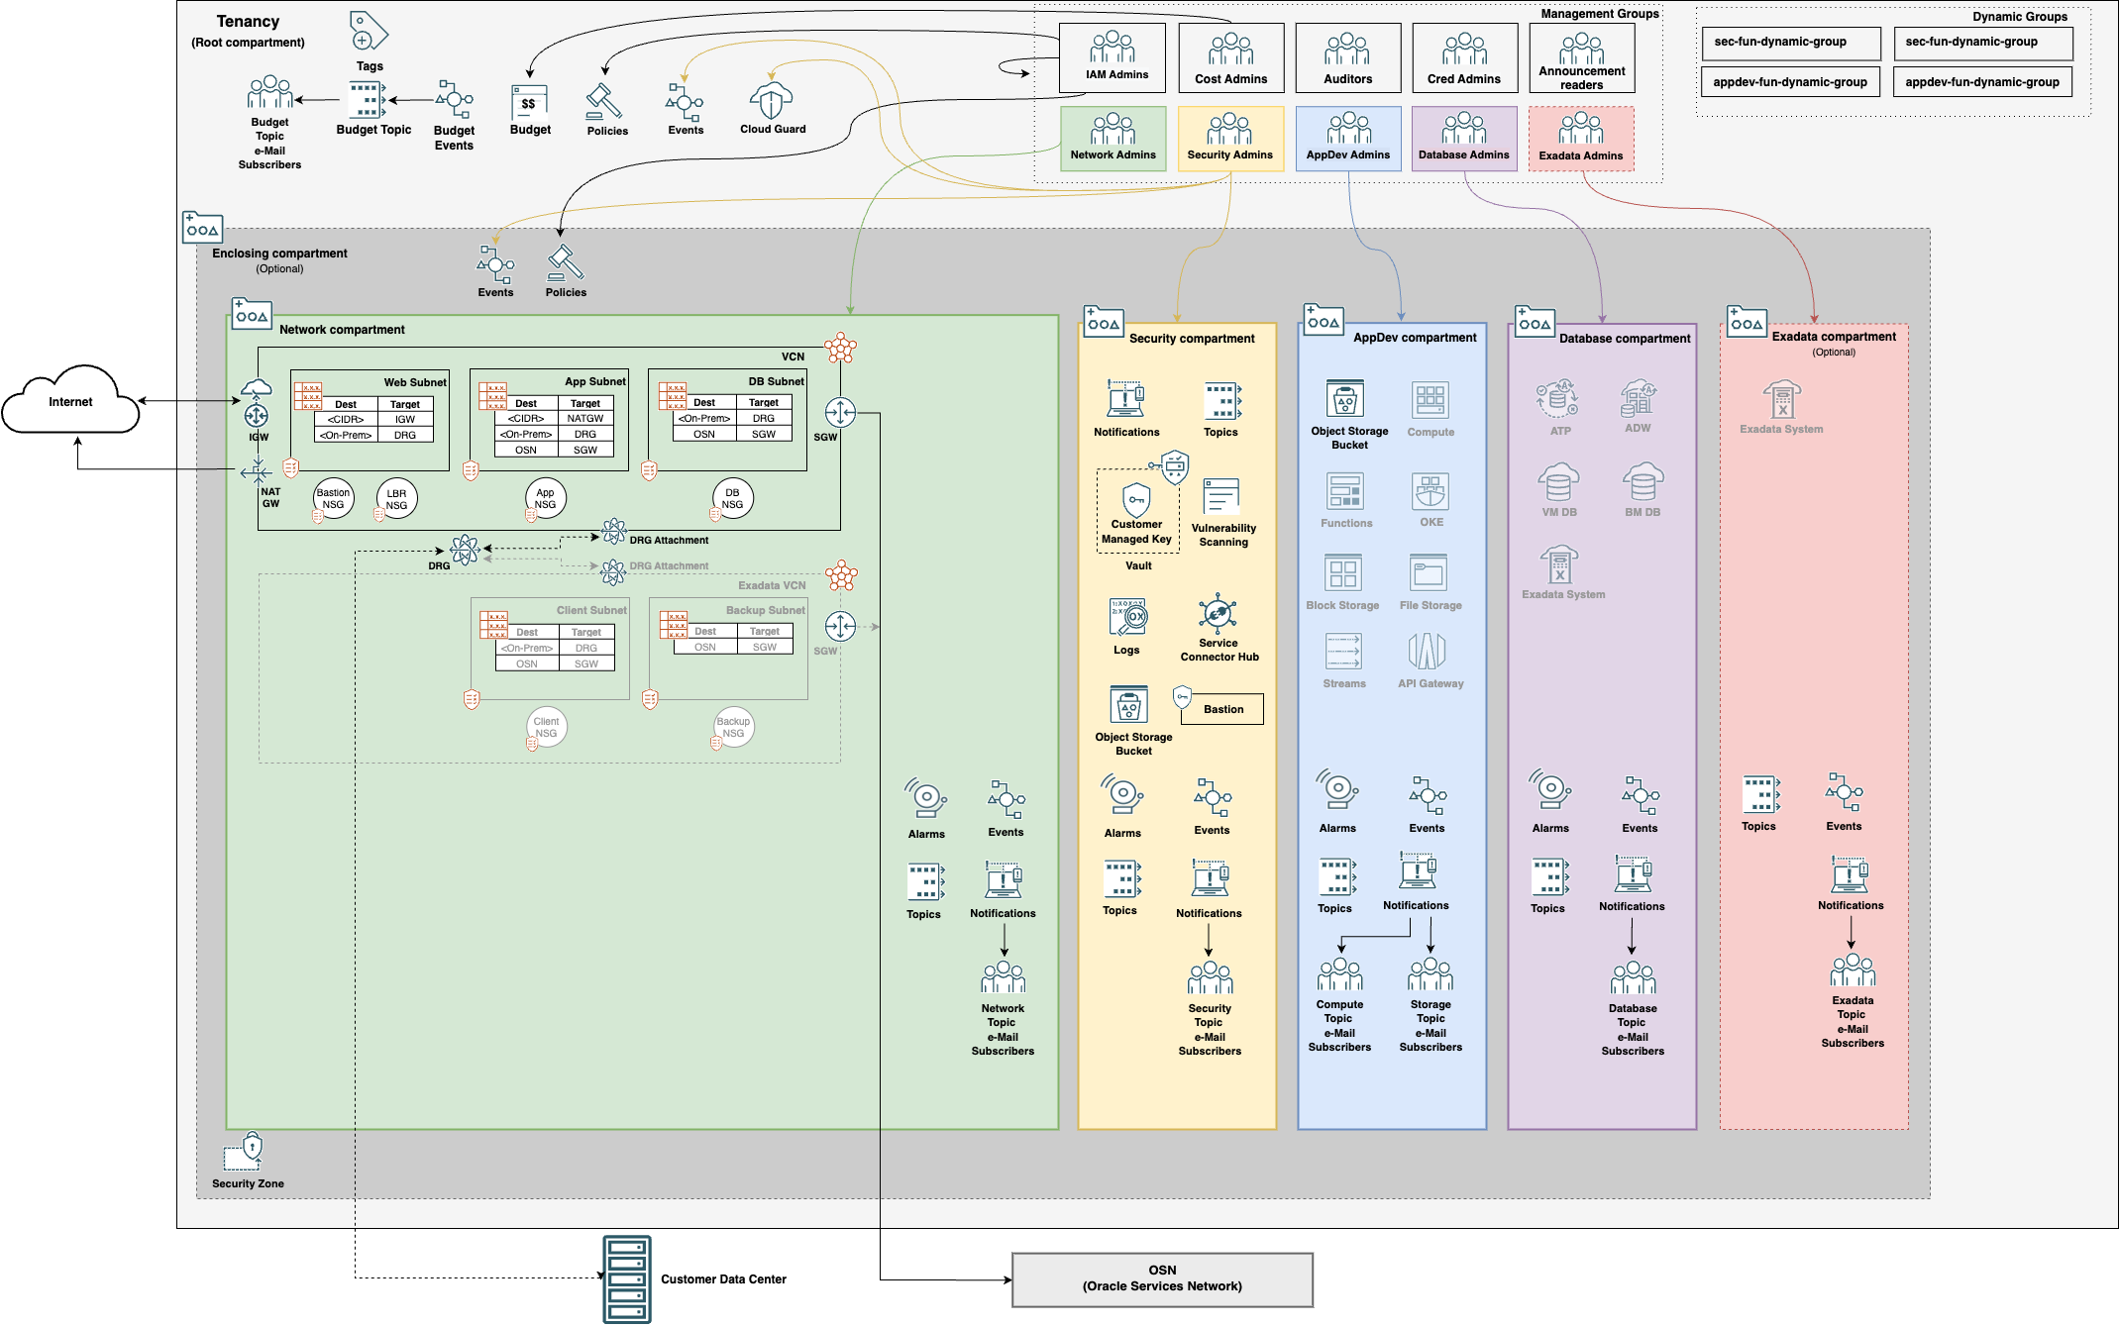Select the green Network Admins group
Viewport: 2119px width, 1327px height.
pyautogui.click(x=1112, y=139)
